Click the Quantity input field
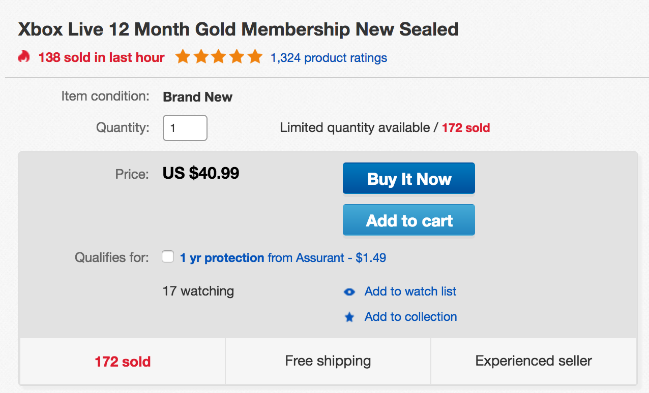Screen dimensions: 649x393 [185, 128]
